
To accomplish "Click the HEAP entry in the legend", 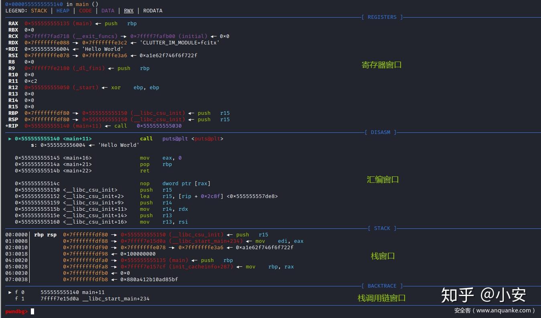I will 63,10.
